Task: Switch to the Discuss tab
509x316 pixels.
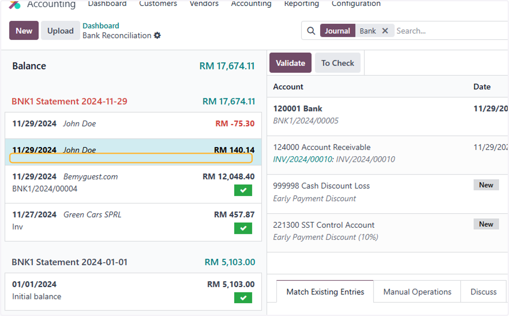Action: tap(484, 292)
